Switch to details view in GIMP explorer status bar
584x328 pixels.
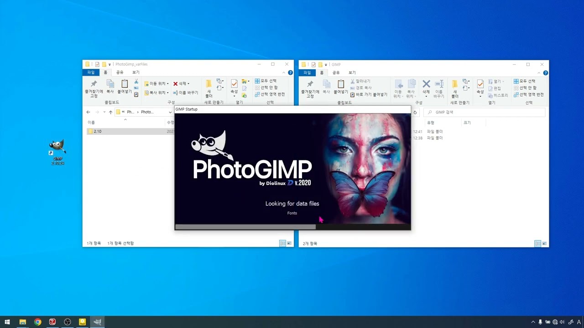[x=537, y=244]
